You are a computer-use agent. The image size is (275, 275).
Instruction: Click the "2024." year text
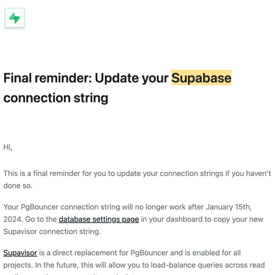pos(13,219)
